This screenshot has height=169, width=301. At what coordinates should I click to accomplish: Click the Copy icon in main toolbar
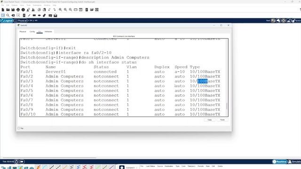pyautogui.click(x=39, y=10)
